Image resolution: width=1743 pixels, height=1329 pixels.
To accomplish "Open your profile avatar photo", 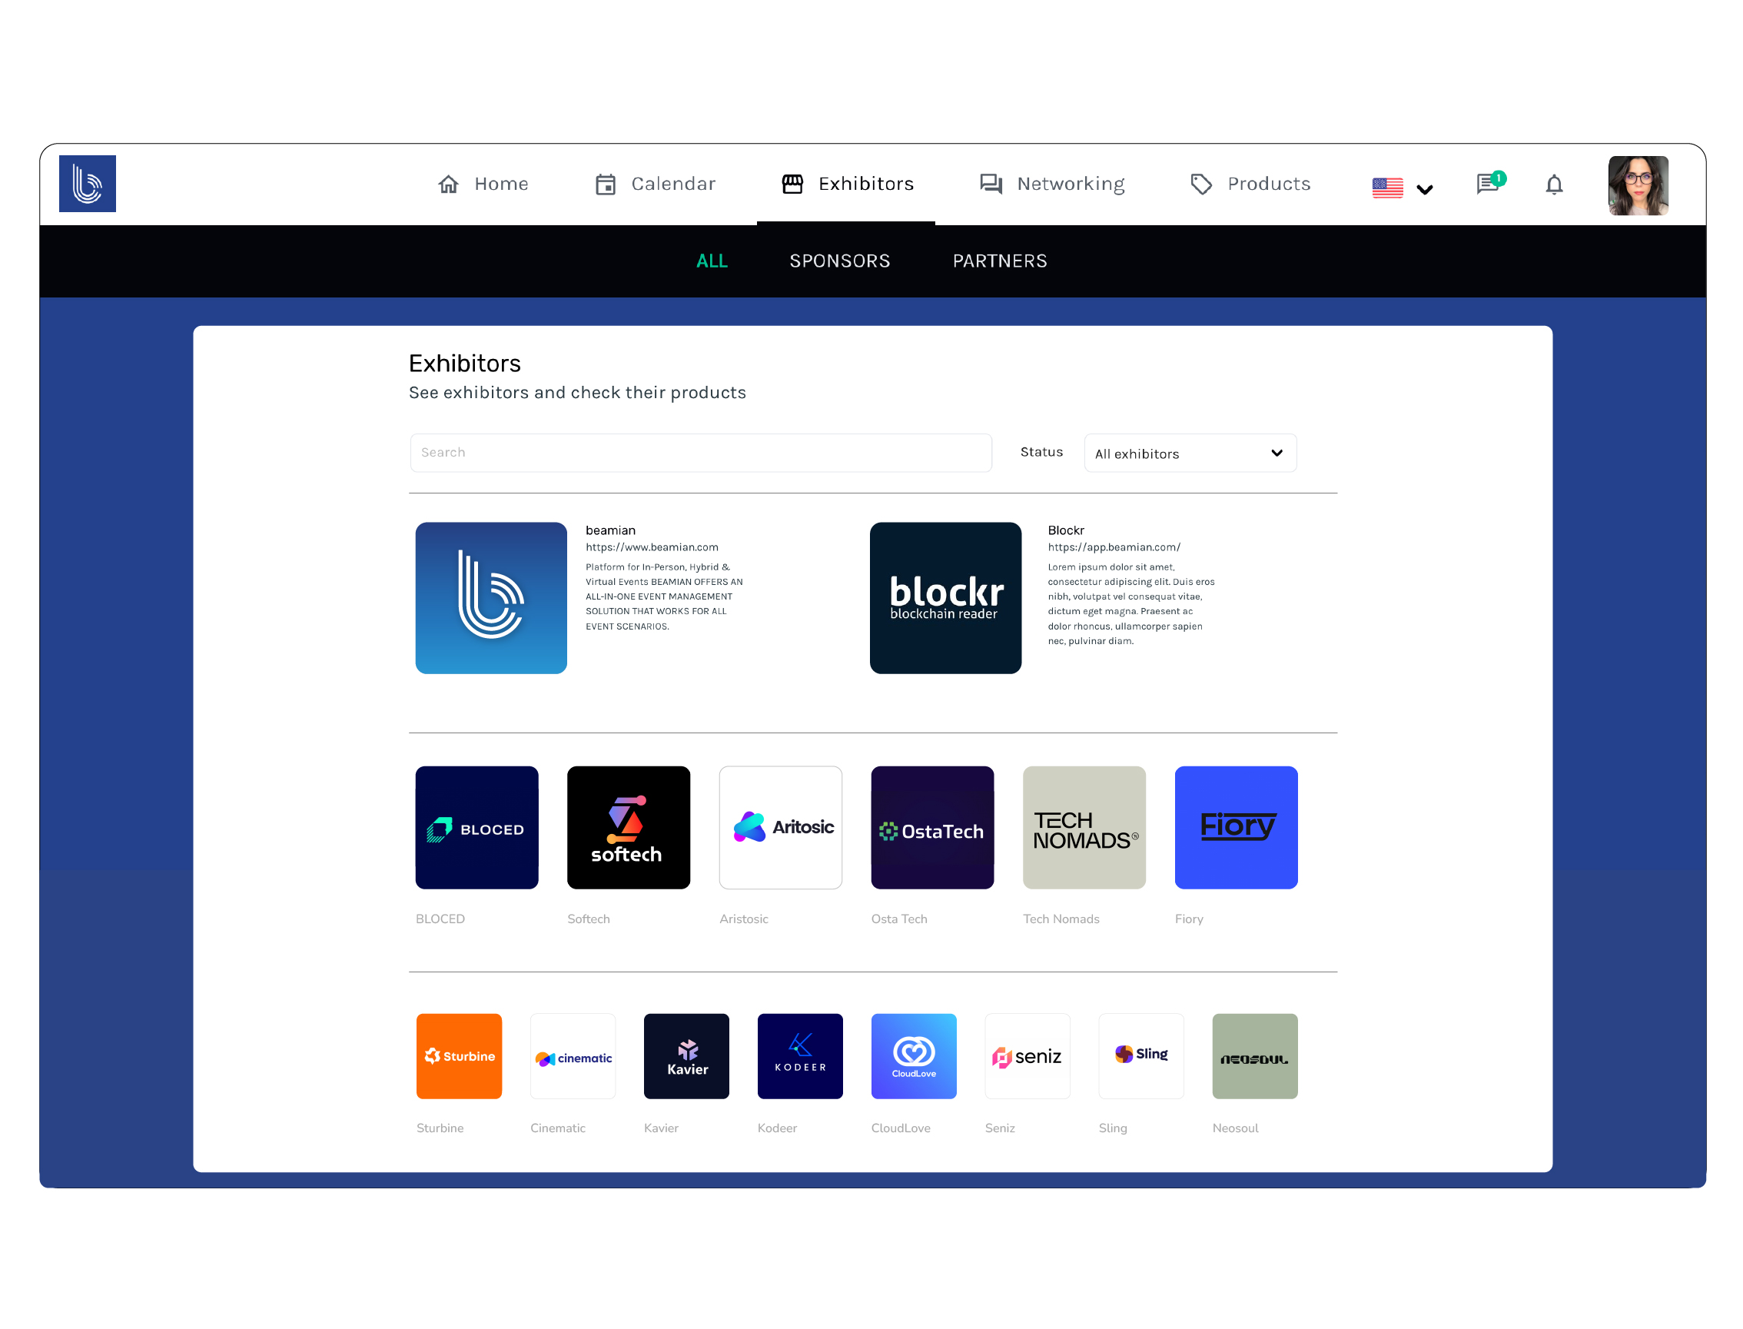I will (1638, 184).
